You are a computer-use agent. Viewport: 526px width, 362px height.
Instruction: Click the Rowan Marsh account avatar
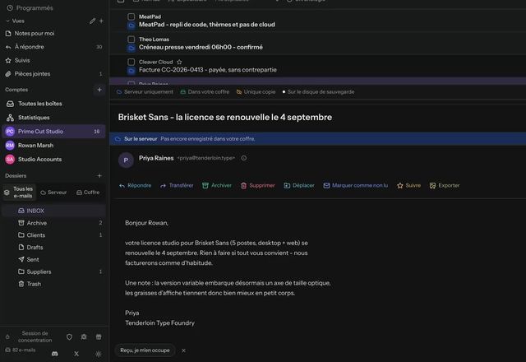coord(10,146)
